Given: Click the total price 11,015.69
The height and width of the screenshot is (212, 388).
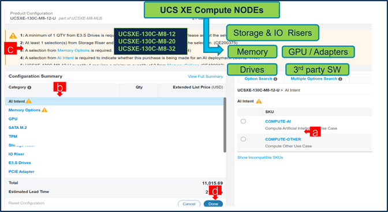Looking at the screenshot, I should [x=212, y=183].
